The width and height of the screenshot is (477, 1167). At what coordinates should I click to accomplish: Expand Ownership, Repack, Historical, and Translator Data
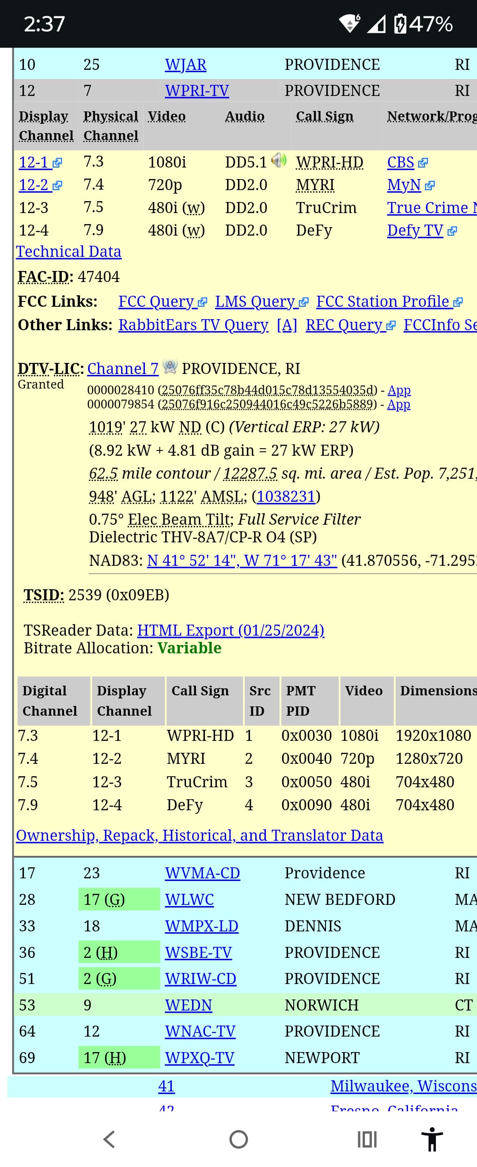tap(200, 835)
